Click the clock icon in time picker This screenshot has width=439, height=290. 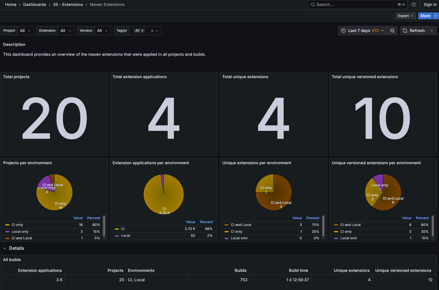tap(343, 30)
